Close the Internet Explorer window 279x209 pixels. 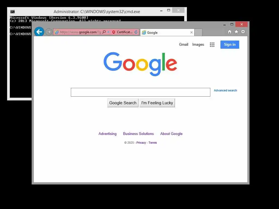click(x=241, y=24)
